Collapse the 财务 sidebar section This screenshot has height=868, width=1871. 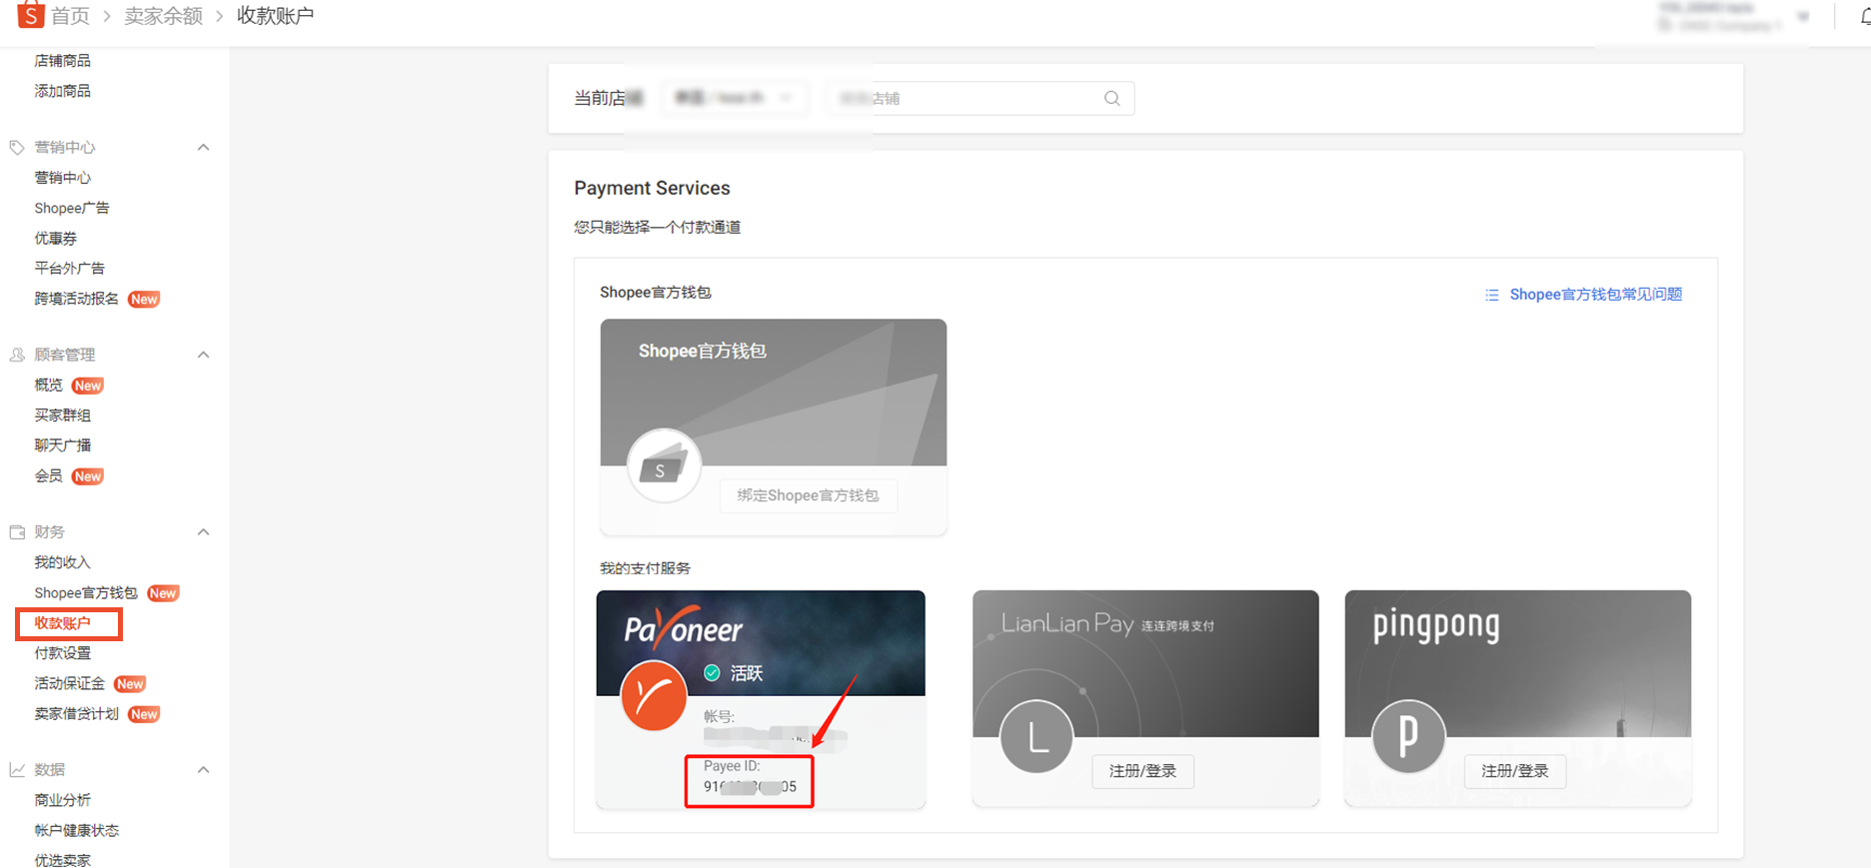pos(203,531)
